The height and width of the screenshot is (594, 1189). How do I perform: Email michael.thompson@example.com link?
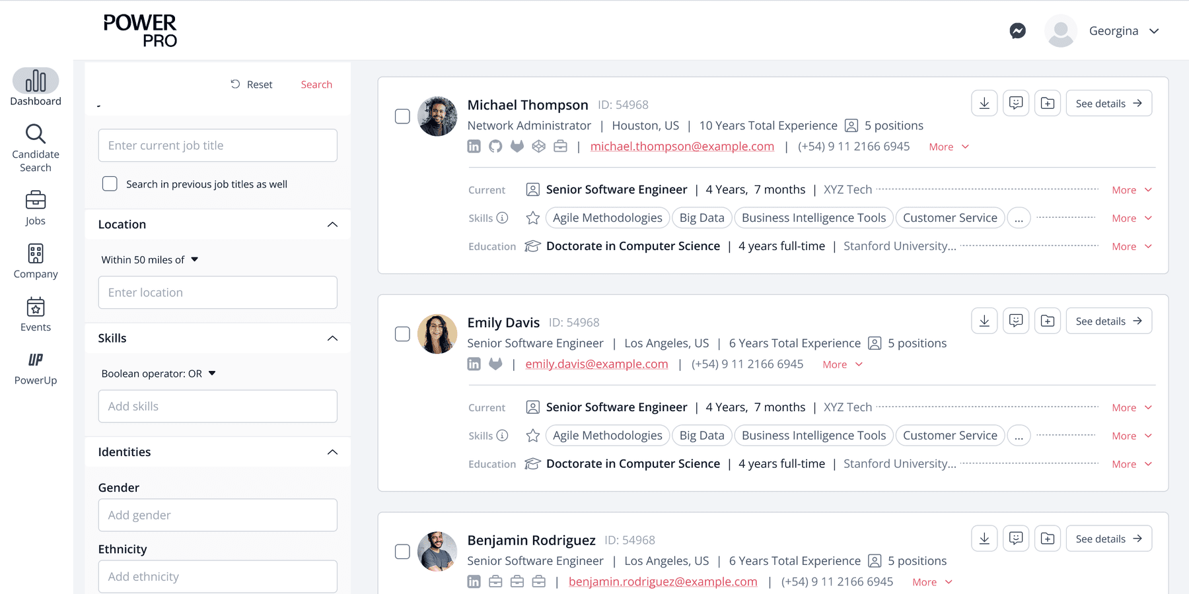(682, 146)
